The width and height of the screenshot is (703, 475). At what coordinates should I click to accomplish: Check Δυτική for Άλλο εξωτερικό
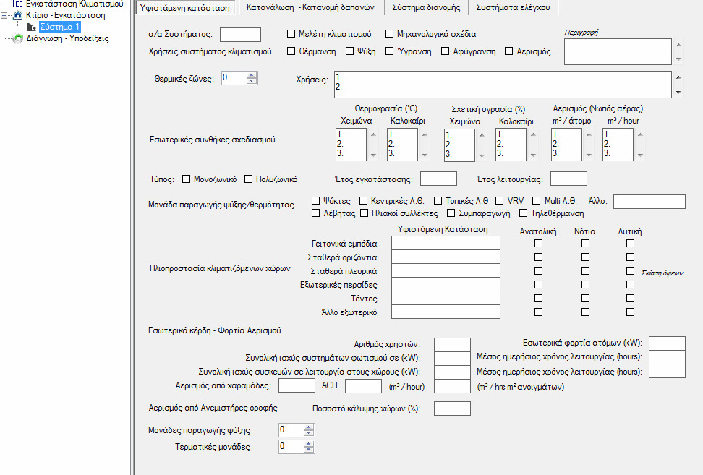coord(631,312)
